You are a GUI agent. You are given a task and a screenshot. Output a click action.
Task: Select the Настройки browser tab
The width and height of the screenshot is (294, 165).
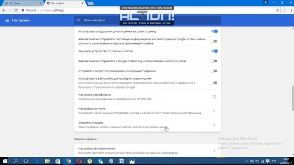(x=65, y=3)
